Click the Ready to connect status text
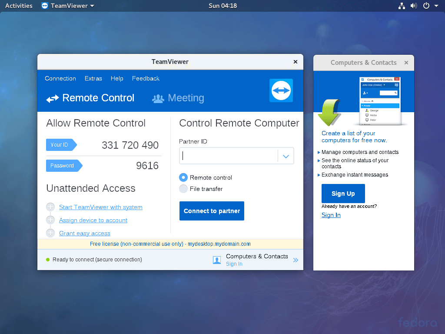The width and height of the screenshot is (445, 334). [x=97, y=260]
